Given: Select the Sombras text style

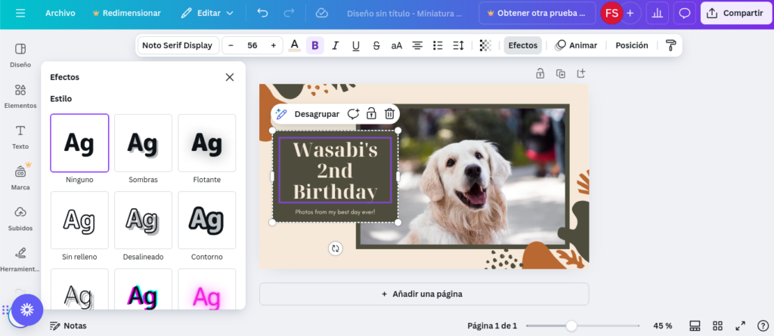Looking at the screenshot, I should [143, 143].
